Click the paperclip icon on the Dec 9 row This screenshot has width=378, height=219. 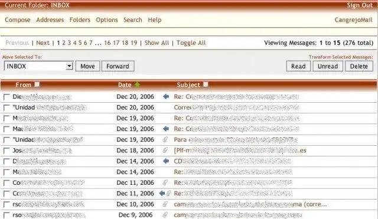pyautogui.click(x=165, y=215)
